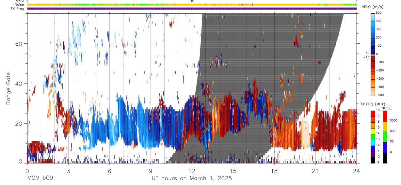This screenshot has height=185, width=401.
Task: Click the 3 tick on UT hours axis
Action: [68, 171]
